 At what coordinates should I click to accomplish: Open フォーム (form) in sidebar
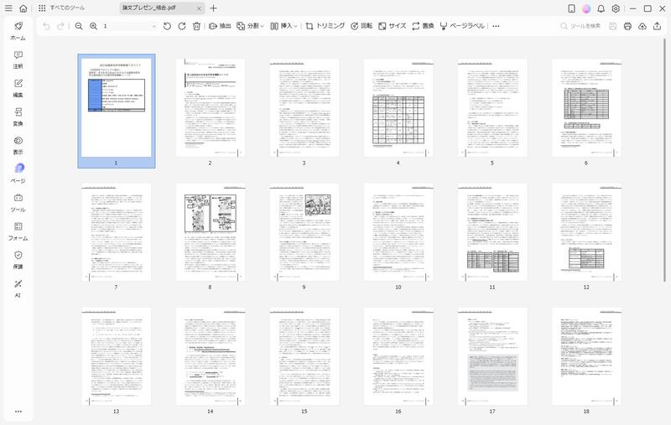[x=18, y=231]
